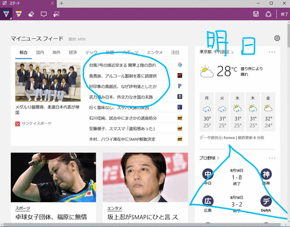Open a new tab with plus button
The height and width of the screenshot is (227, 290).
pos(62,4)
